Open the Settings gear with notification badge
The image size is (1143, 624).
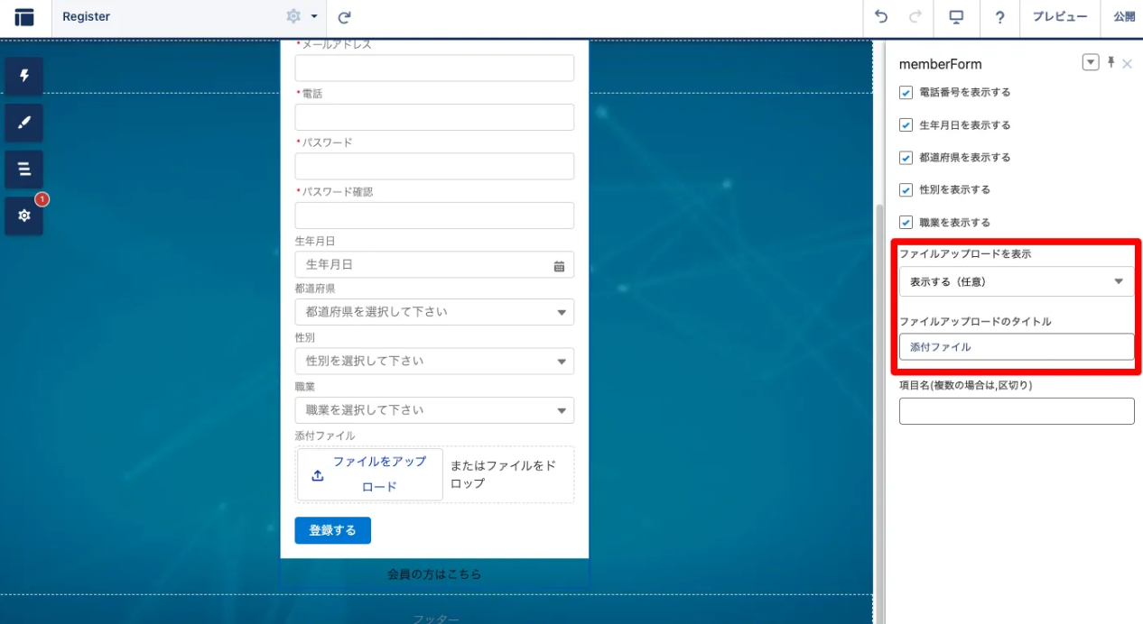[24, 216]
